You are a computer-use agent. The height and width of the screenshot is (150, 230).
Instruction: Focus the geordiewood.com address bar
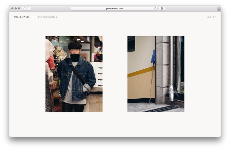(114, 8)
